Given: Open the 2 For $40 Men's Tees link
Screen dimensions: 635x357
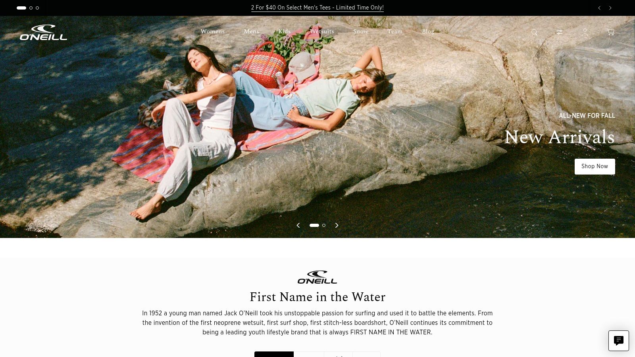Looking at the screenshot, I should coord(317,8).
